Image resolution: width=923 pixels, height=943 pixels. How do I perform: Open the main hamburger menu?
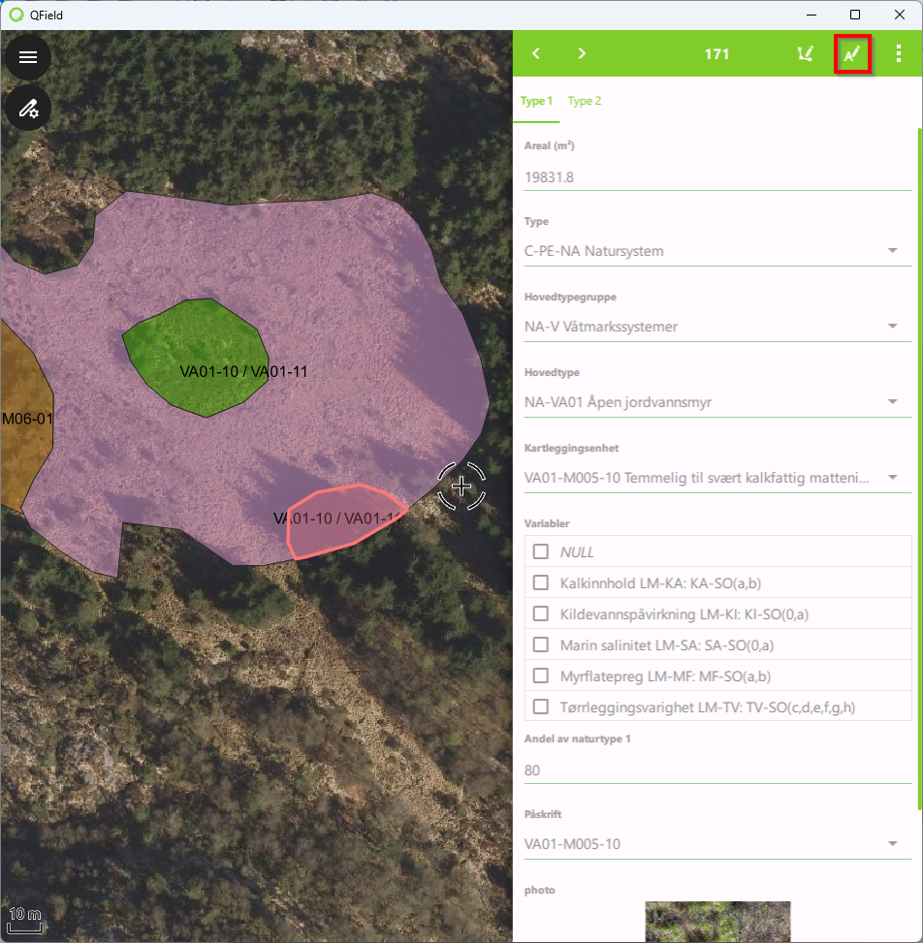(28, 57)
